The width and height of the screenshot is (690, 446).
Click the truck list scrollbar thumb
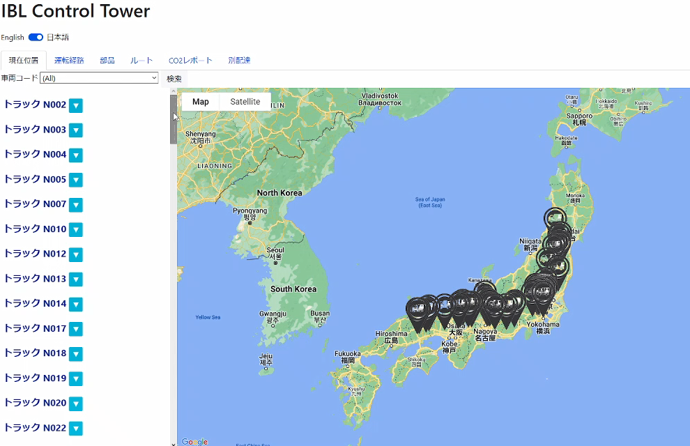[x=174, y=118]
